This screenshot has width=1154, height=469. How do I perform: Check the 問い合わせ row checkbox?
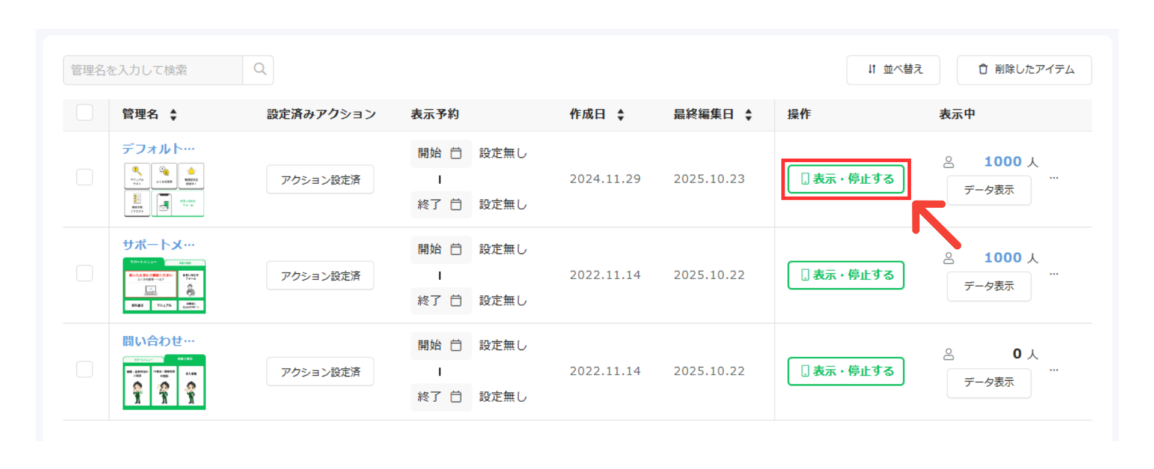85,369
